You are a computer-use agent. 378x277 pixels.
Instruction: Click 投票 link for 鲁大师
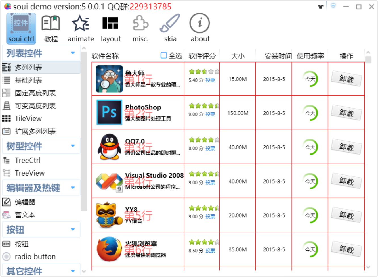pos(210,80)
